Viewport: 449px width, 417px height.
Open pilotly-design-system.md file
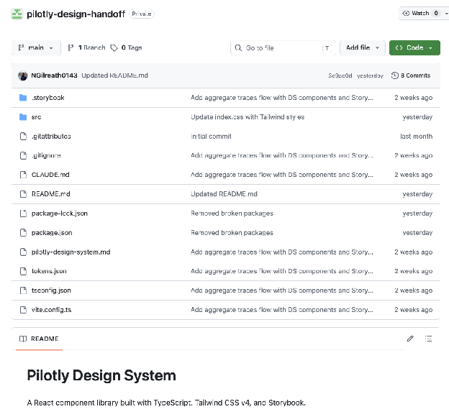(71, 252)
